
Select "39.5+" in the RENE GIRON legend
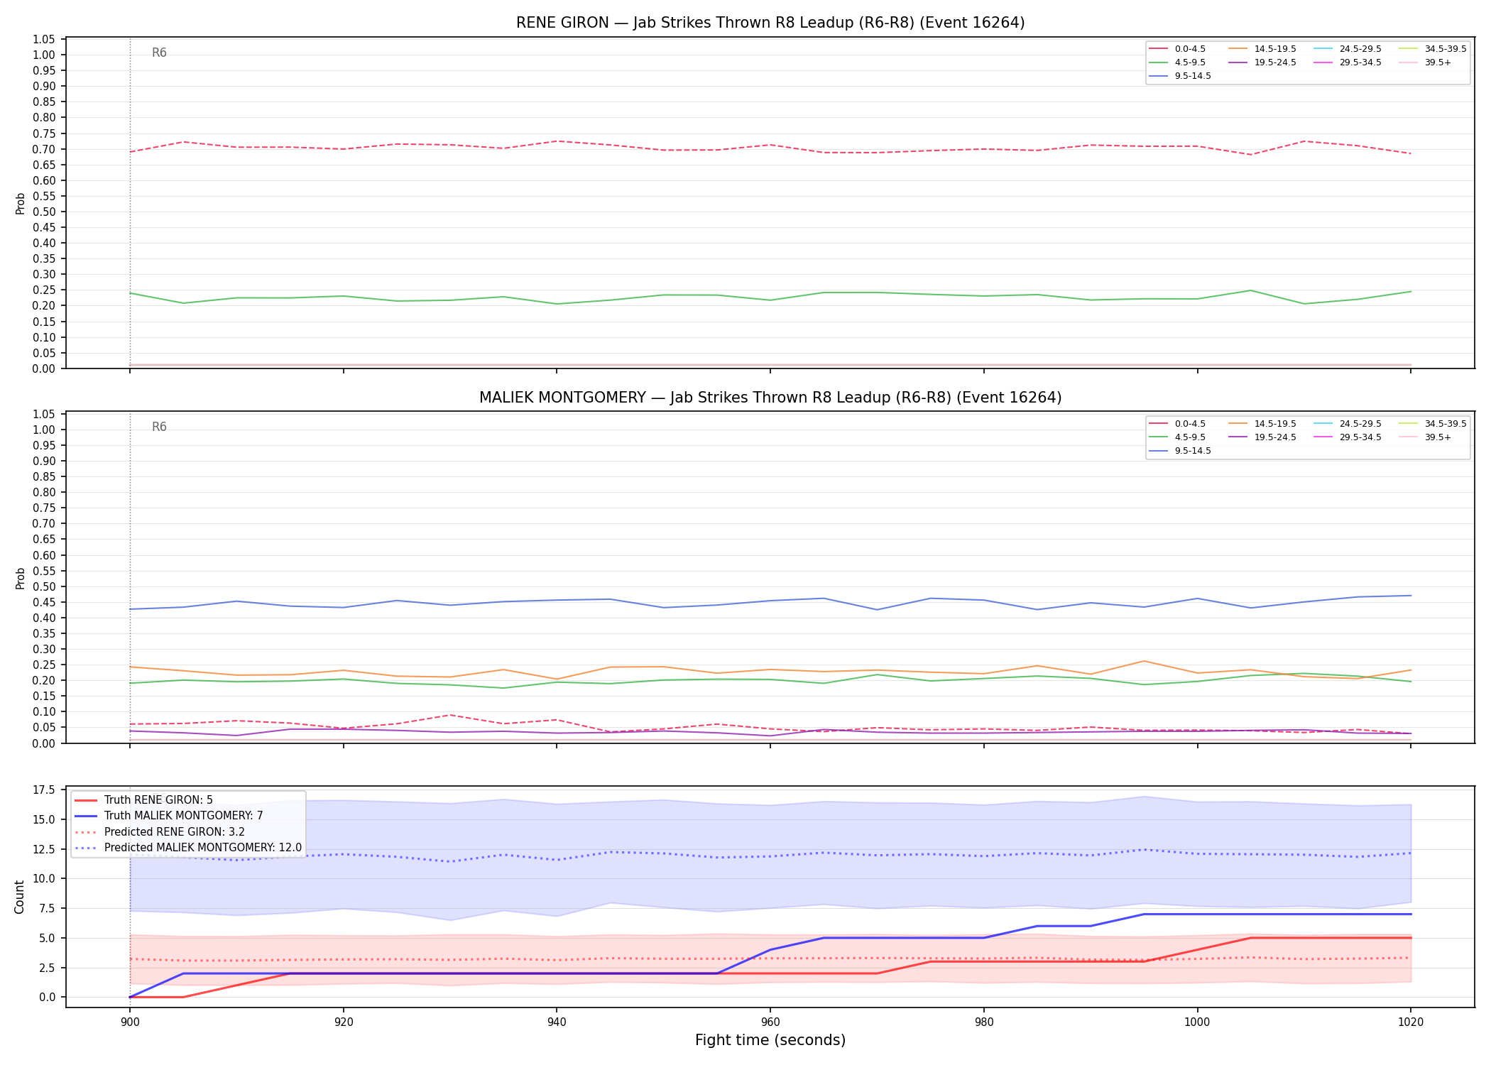coord(1438,62)
